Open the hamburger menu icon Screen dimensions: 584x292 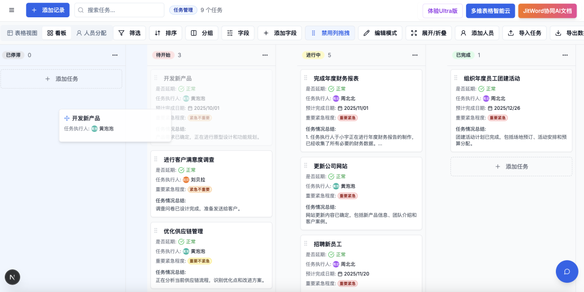click(11, 10)
